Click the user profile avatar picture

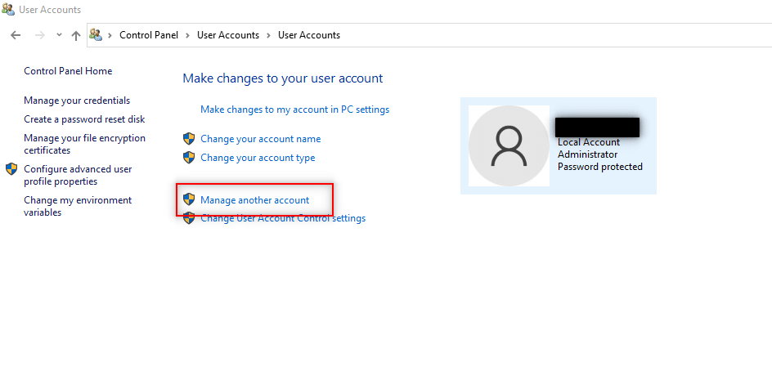click(x=509, y=145)
